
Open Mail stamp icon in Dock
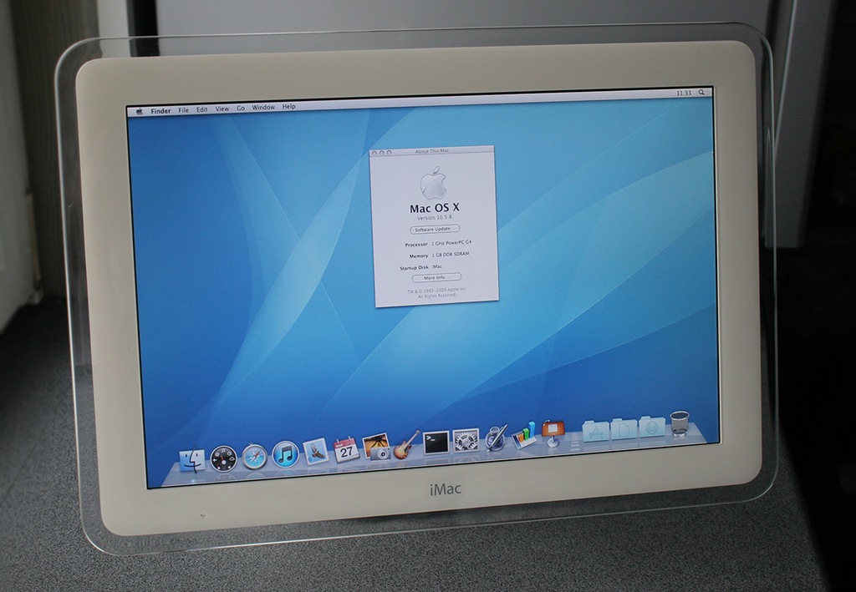[x=315, y=452]
